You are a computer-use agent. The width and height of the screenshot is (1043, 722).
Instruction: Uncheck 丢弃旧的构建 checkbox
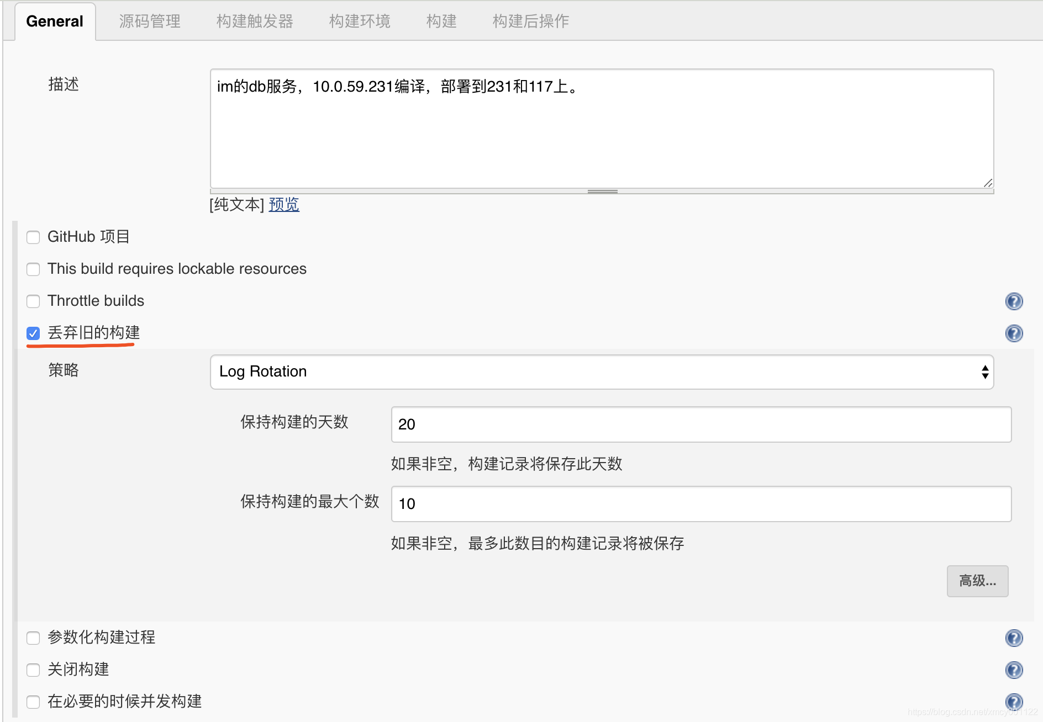tap(33, 333)
